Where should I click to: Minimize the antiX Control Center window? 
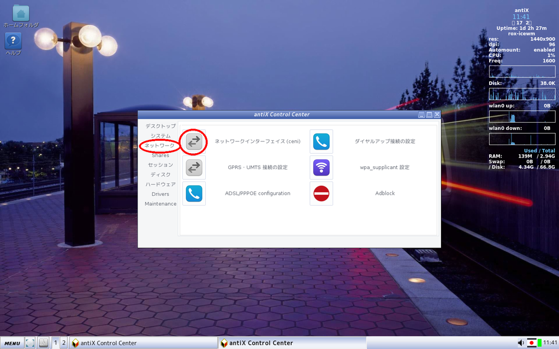pyautogui.click(x=421, y=115)
